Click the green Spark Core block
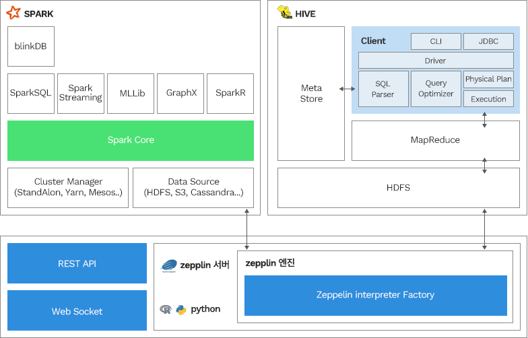The image size is (528, 338). [131, 141]
